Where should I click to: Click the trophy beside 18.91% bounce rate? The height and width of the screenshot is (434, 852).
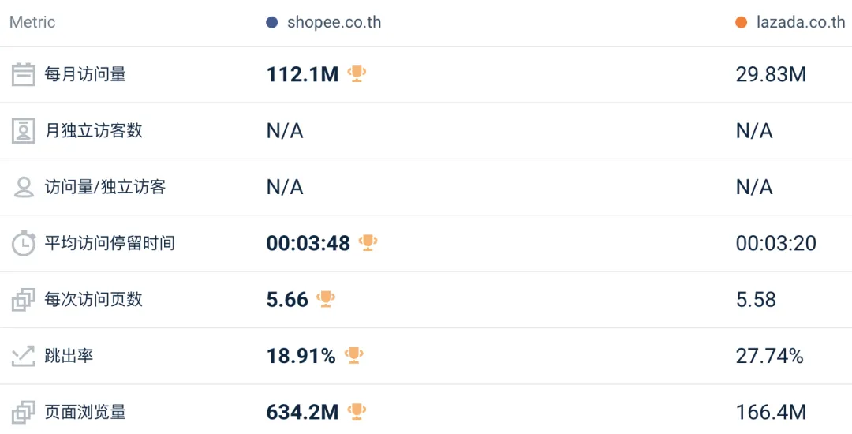[354, 355]
